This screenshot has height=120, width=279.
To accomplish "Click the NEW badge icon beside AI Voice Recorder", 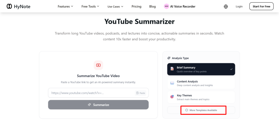I will [166, 7].
